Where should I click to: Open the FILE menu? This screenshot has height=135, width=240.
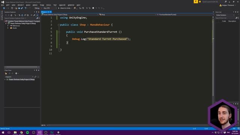pyautogui.click(x=3, y=5)
